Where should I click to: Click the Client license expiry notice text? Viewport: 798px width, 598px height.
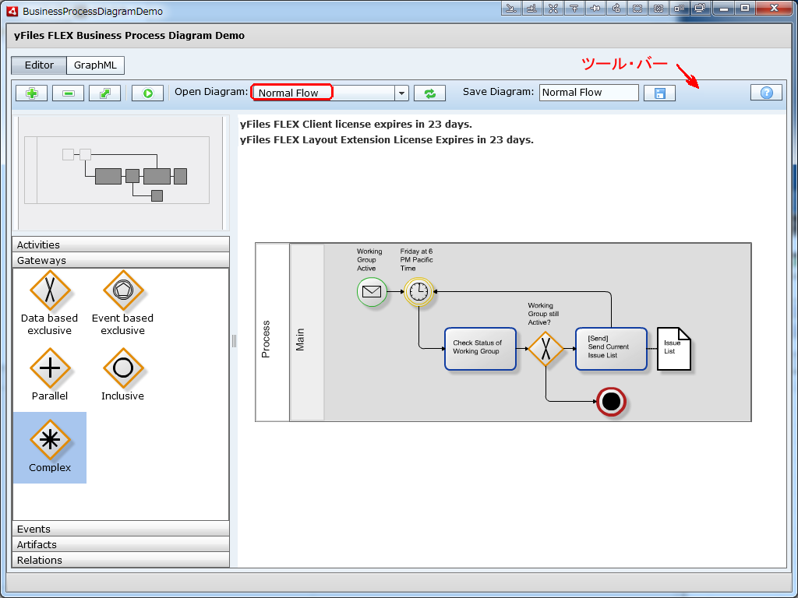pyautogui.click(x=356, y=124)
